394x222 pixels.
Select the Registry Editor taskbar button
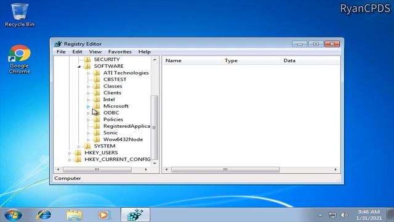tap(135, 215)
